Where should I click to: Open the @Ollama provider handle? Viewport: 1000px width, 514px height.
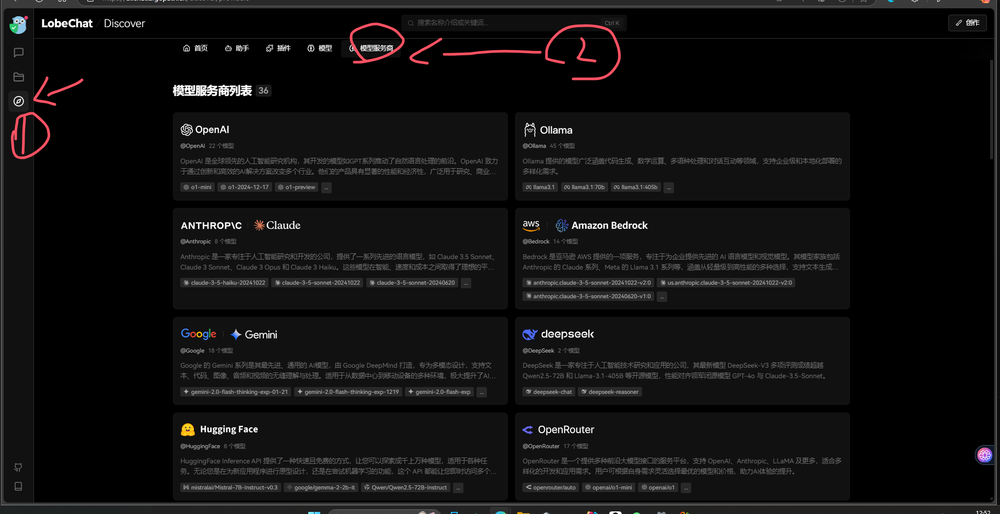[x=534, y=146]
